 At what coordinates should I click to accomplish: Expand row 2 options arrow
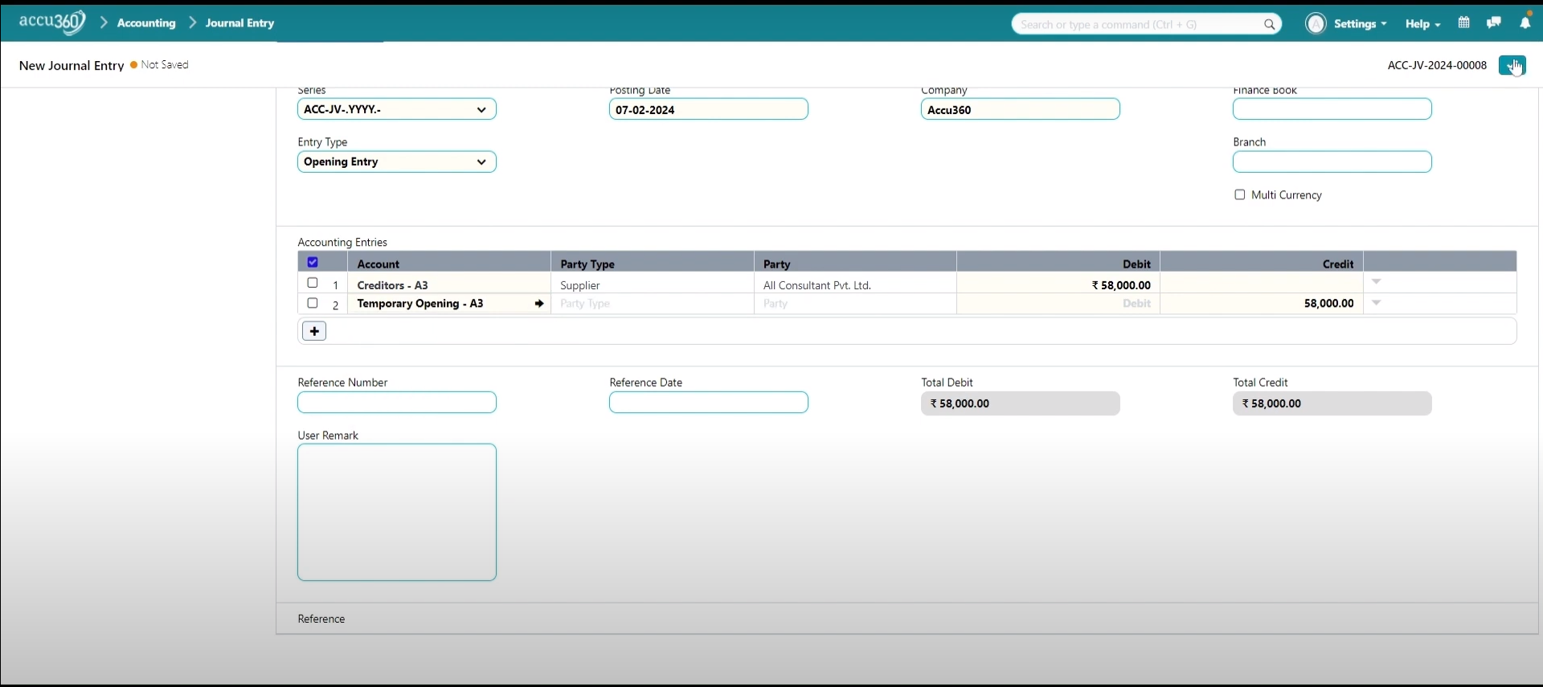[x=1377, y=303]
